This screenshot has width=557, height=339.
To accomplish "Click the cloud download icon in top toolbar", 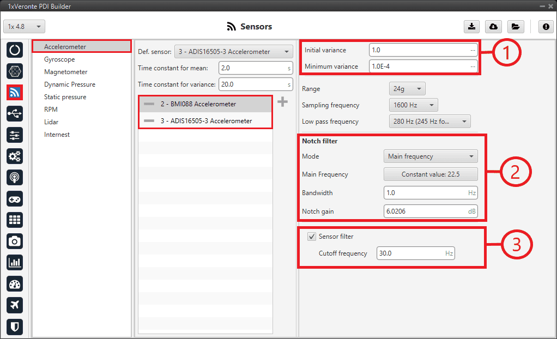I will click(x=493, y=27).
